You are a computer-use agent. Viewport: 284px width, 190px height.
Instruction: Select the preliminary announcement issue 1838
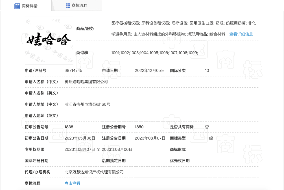tap(69, 127)
